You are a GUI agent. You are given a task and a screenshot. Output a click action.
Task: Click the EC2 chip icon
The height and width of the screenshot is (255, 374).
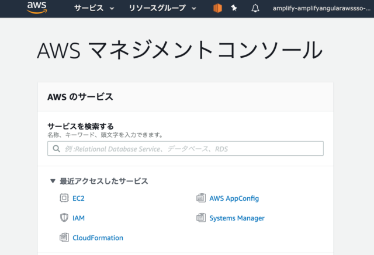coord(64,198)
